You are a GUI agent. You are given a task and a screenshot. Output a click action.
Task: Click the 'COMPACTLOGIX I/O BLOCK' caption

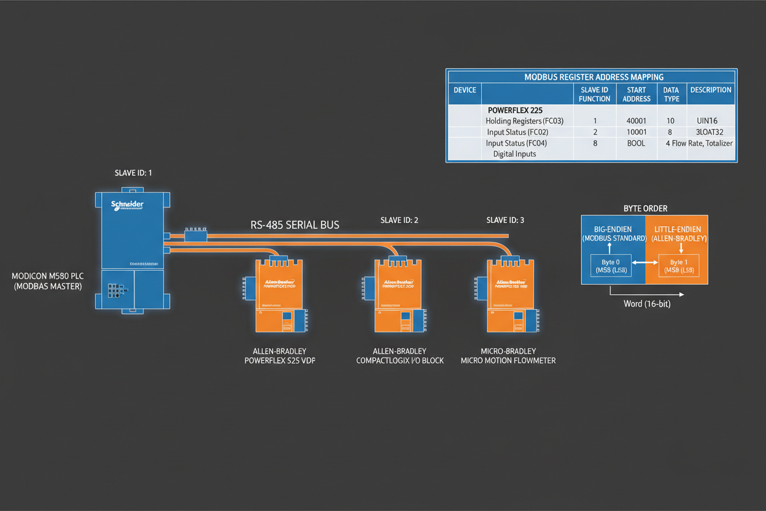[x=400, y=361]
